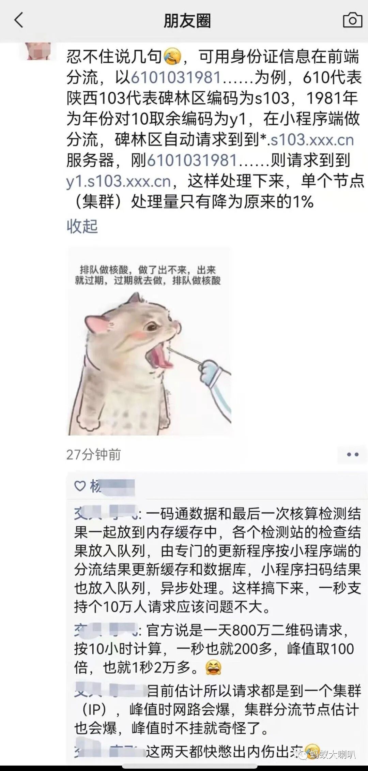Open the y1.s103.xxx.cn link

coord(119,181)
